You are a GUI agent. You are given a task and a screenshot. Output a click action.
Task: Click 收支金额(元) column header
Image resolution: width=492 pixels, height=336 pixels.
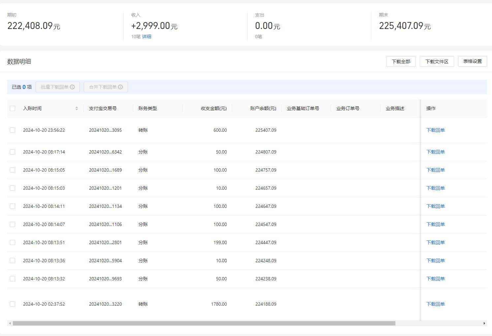214,108
